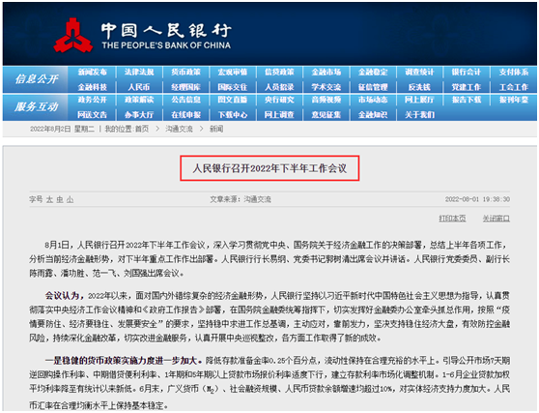Open 网上调查 menu item
This screenshot has height=413, width=539.
pos(279,114)
